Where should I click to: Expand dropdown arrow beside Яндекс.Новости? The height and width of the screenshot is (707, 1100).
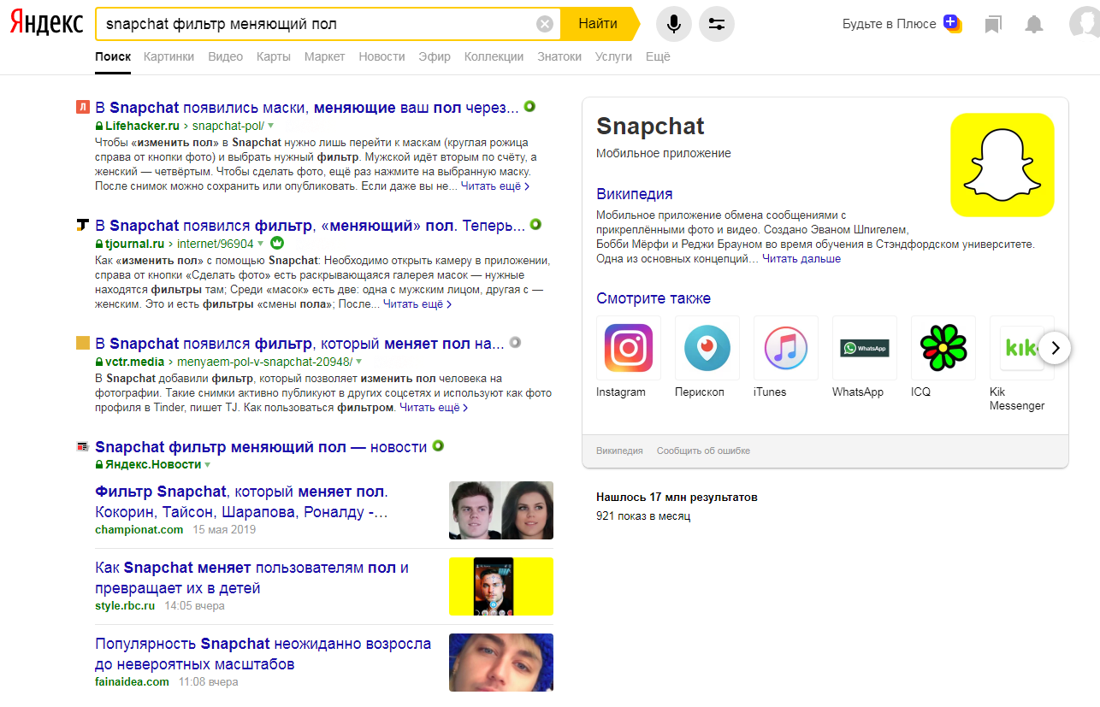(208, 465)
